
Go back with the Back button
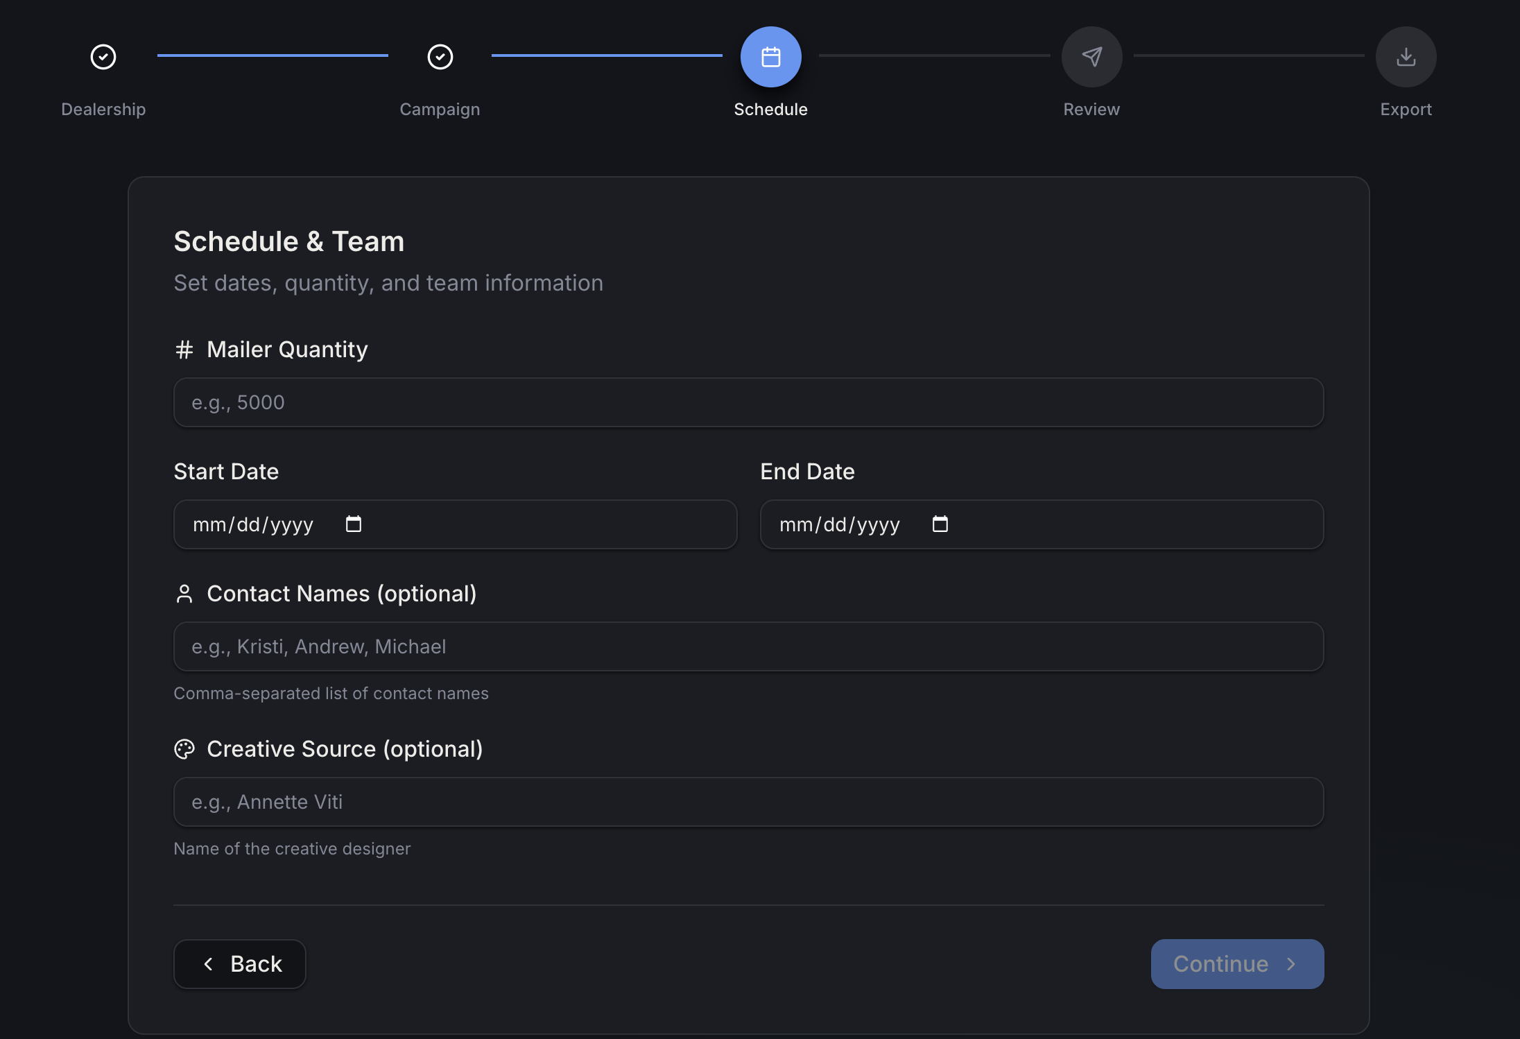click(x=240, y=964)
